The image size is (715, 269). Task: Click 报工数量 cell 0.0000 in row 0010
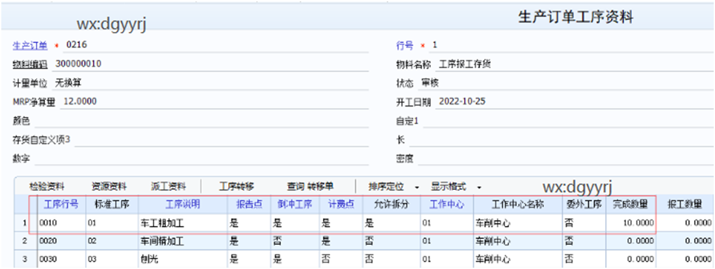[684, 223]
